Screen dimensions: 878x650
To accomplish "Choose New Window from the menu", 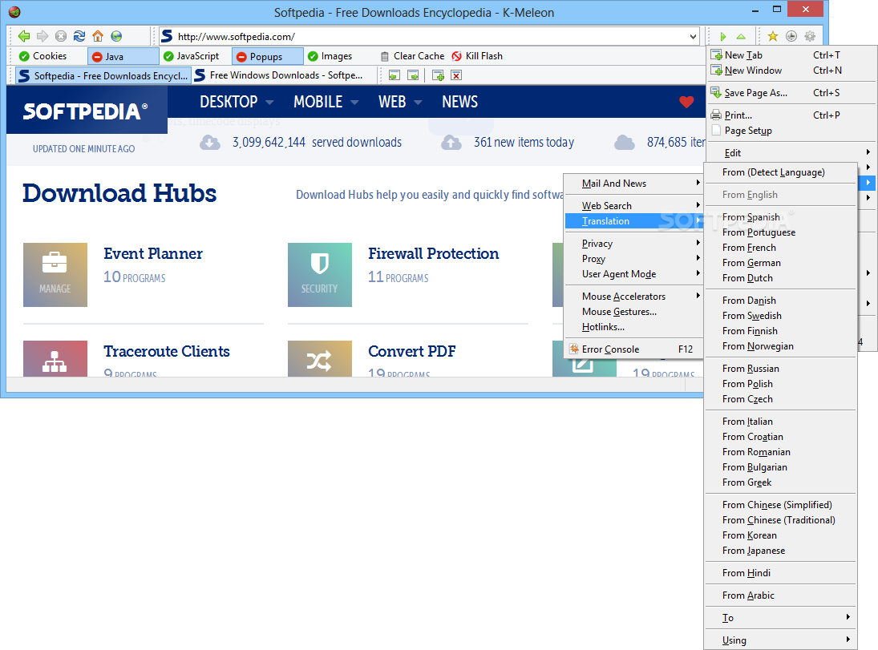I will coord(791,71).
